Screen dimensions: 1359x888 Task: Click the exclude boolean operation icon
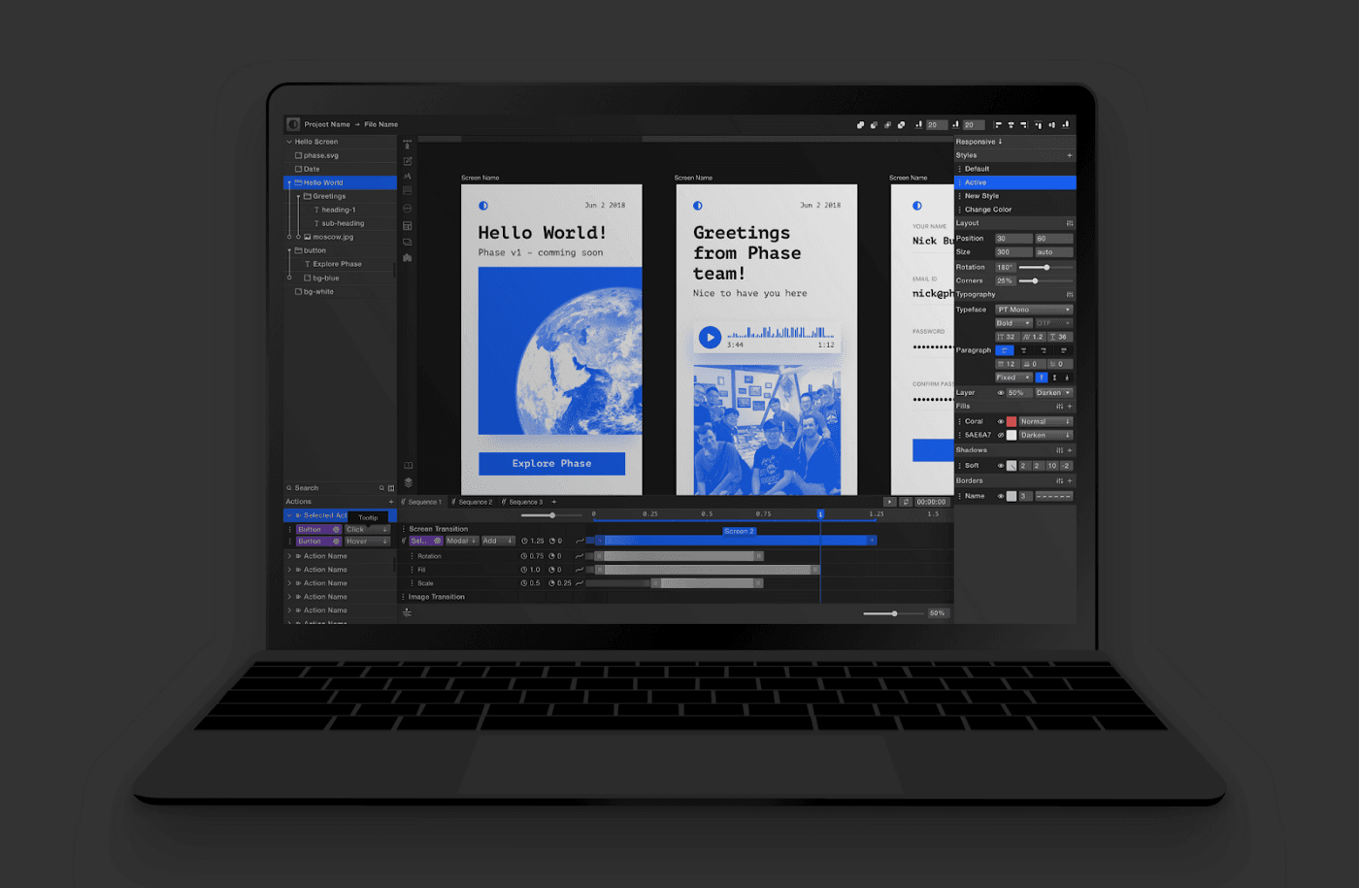point(901,124)
